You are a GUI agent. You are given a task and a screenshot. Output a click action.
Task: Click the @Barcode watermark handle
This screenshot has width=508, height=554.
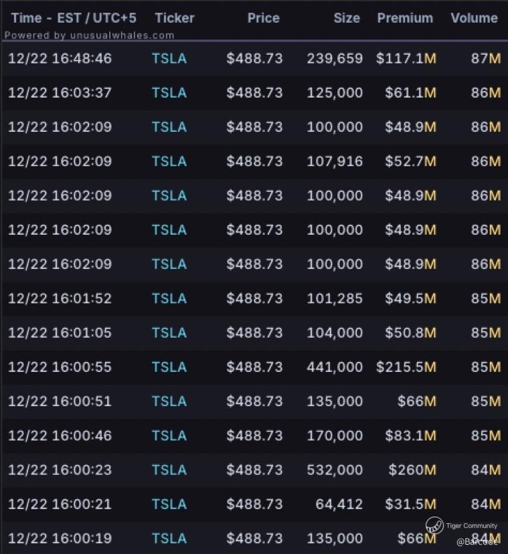pos(478,542)
